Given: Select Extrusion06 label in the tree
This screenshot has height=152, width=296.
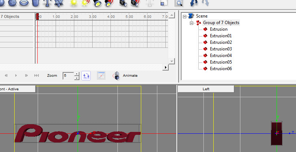Looking at the screenshot, I should click(x=221, y=69).
